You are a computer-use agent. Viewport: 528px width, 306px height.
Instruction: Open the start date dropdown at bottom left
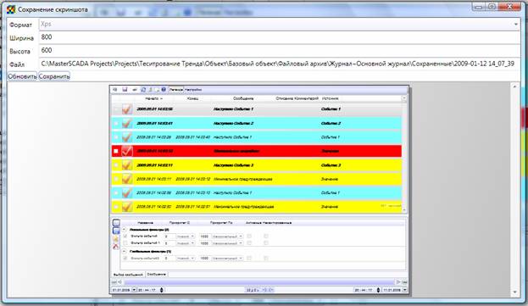pyautogui.click(x=134, y=290)
